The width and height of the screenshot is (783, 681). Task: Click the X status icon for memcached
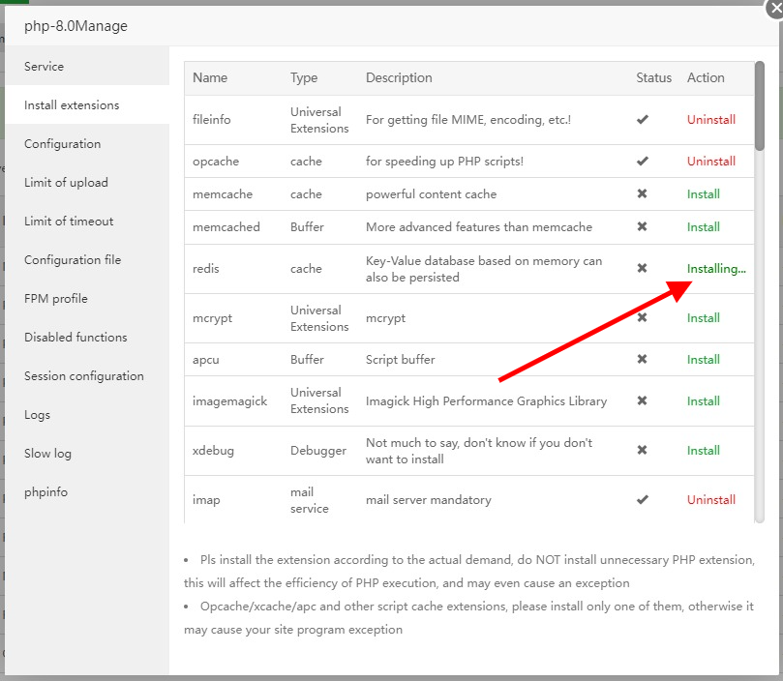643,227
